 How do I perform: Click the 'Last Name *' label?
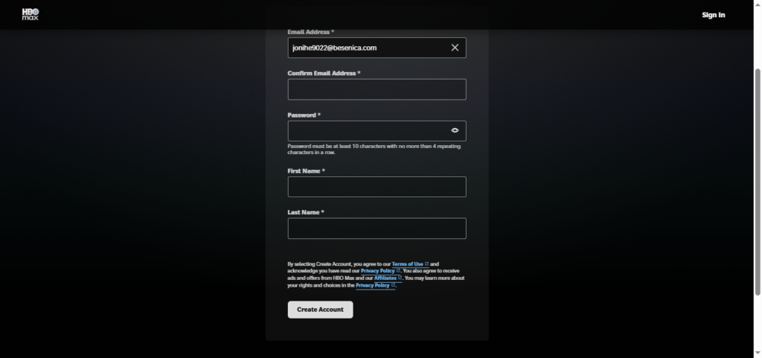pos(306,212)
